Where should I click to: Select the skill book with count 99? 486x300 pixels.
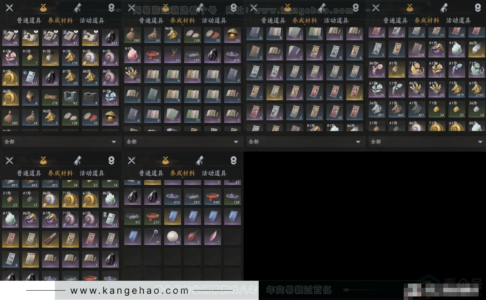pos(10,37)
